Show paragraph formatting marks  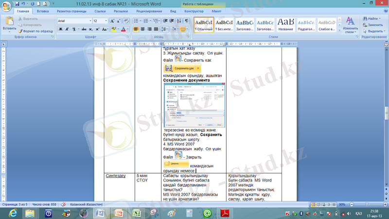click(x=187, y=21)
